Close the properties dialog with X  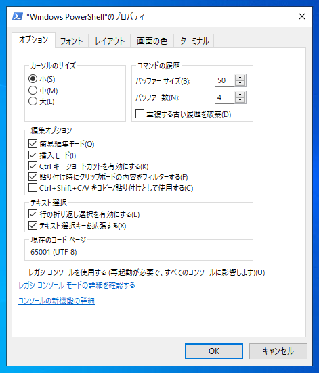click(302, 16)
